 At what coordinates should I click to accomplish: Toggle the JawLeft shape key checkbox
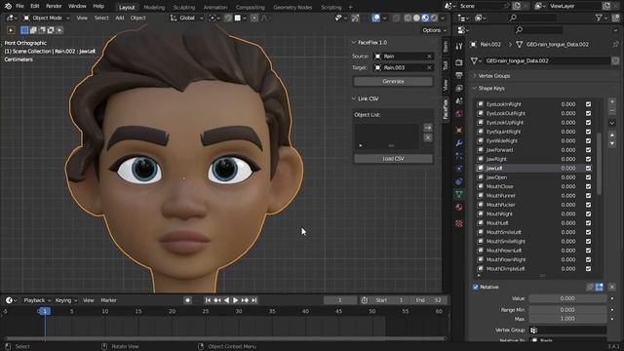pos(588,169)
